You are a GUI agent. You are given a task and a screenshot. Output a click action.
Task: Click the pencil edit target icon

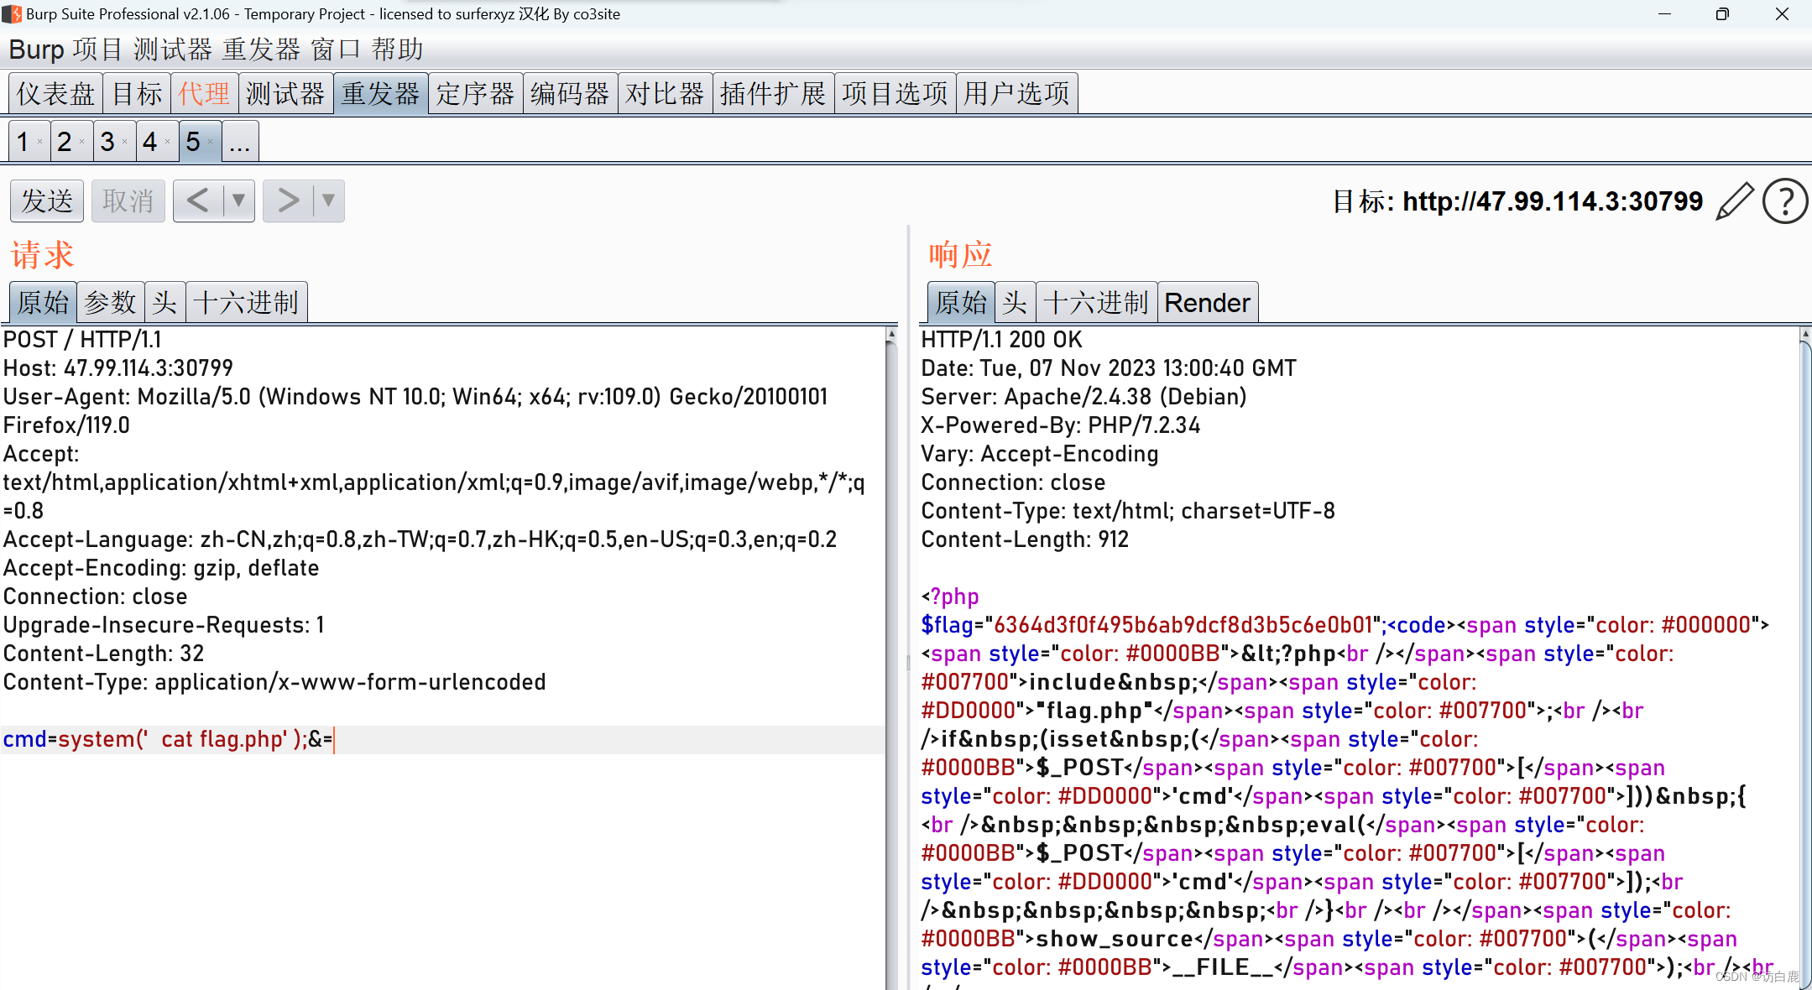pyautogui.click(x=1734, y=201)
